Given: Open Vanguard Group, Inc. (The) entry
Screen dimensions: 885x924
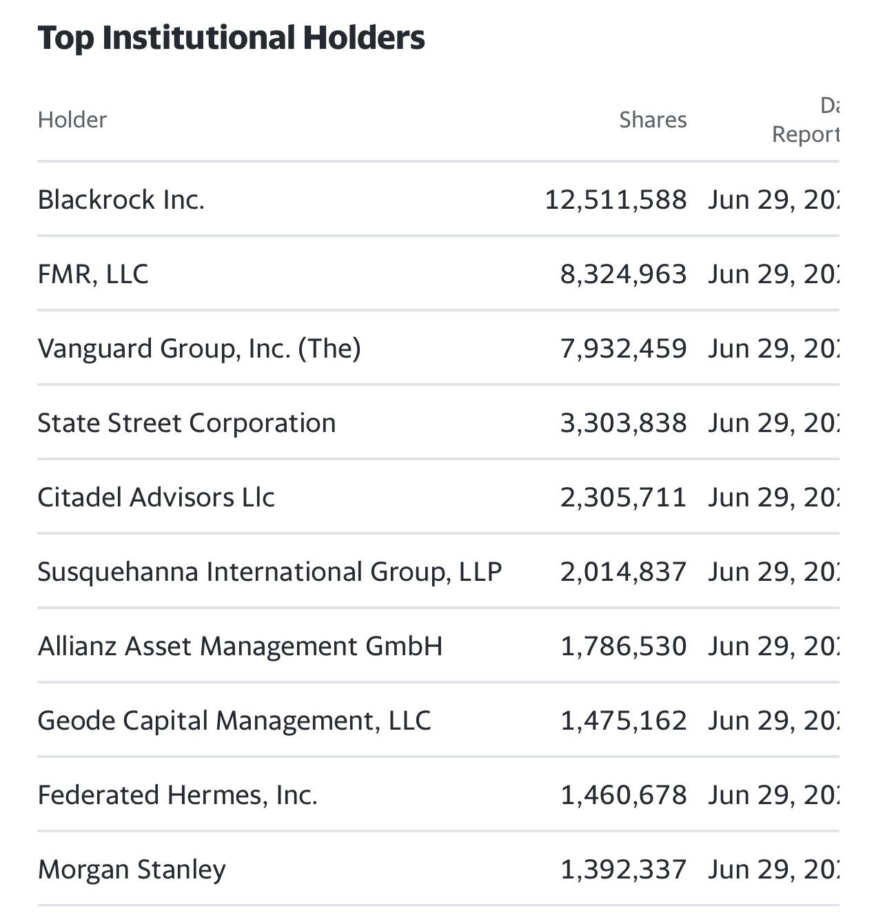Looking at the screenshot, I should tap(199, 349).
